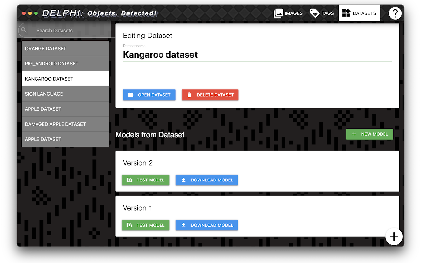Click the help question mark icon

[x=395, y=13]
